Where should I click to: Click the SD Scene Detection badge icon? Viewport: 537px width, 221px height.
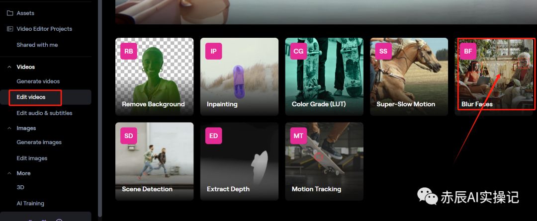(128, 136)
